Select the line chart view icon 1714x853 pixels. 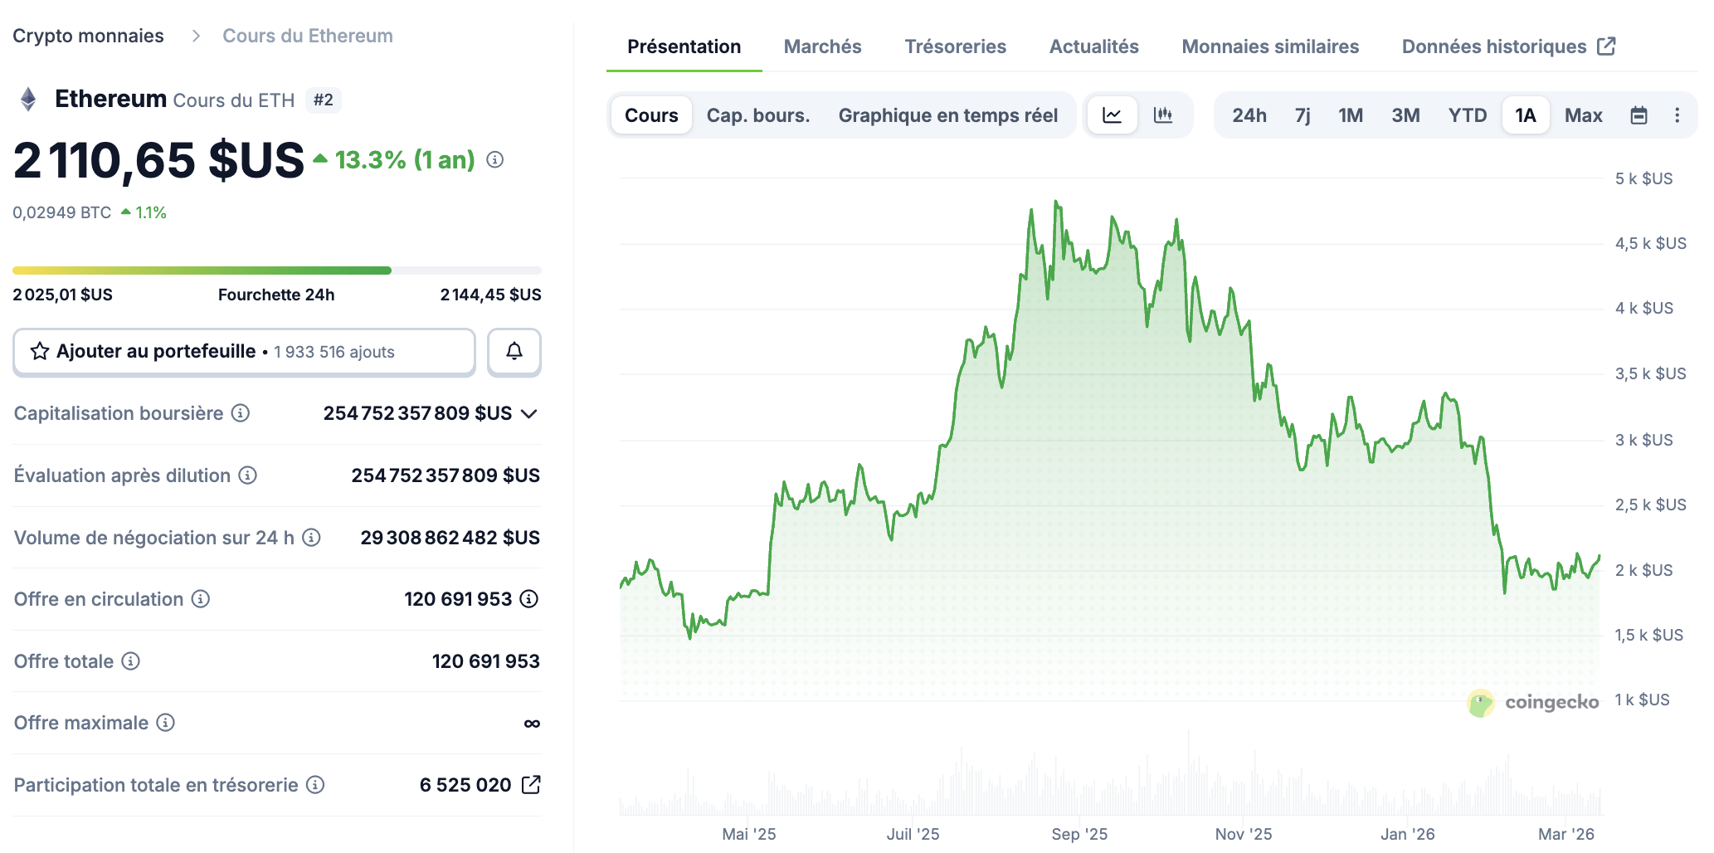pyautogui.click(x=1112, y=115)
